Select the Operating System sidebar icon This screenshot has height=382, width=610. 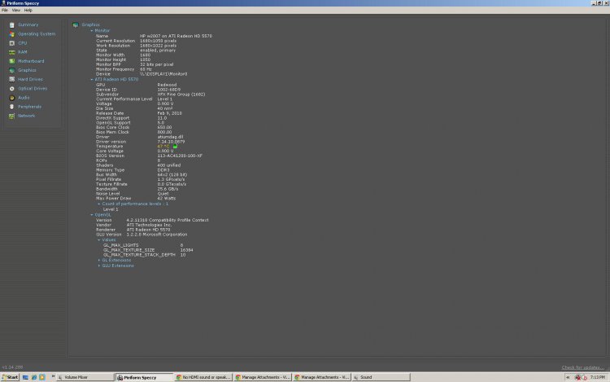[11, 34]
